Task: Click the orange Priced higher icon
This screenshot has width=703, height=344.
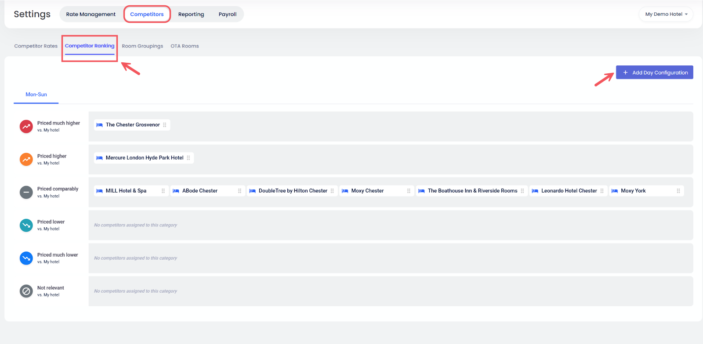Action: [26, 159]
